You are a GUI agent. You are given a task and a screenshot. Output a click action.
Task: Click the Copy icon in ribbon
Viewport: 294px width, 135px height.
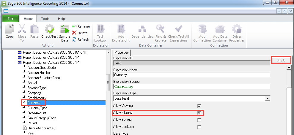[x=10, y=29]
